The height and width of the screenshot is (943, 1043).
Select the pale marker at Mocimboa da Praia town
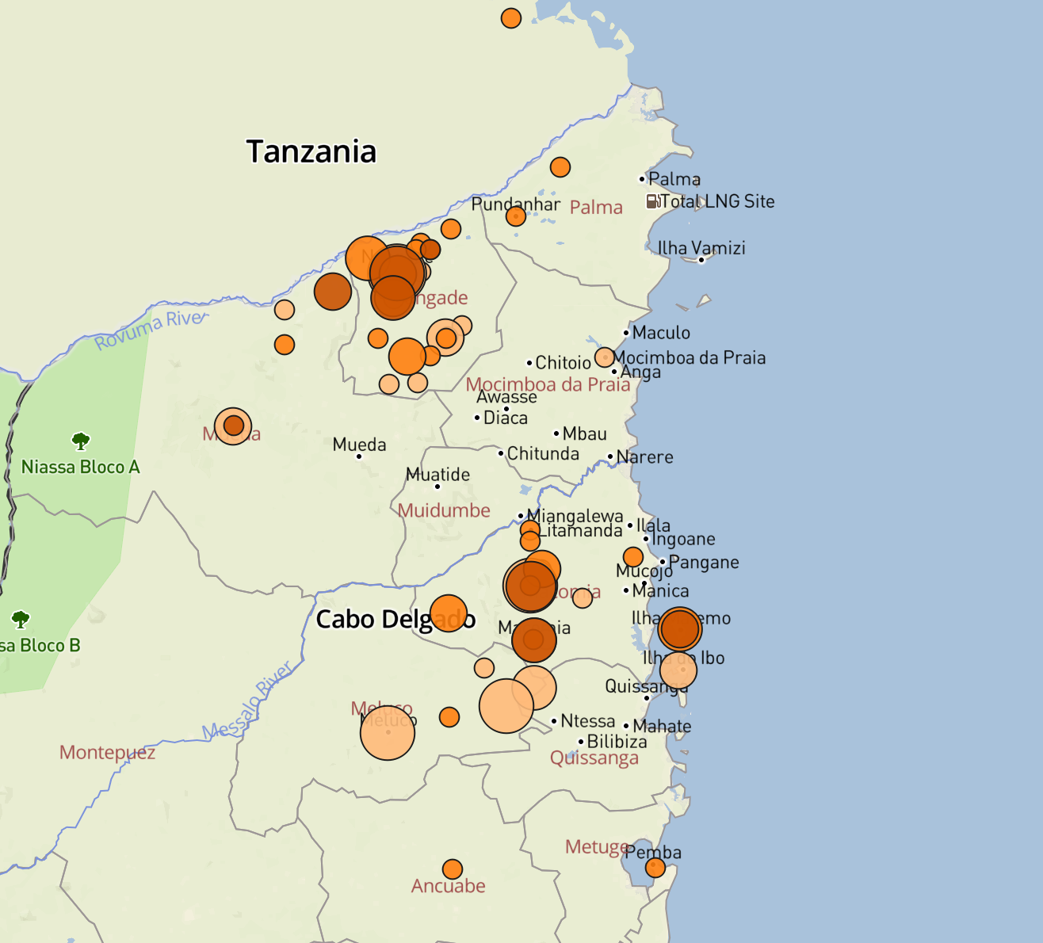pyautogui.click(x=605, y=357)
